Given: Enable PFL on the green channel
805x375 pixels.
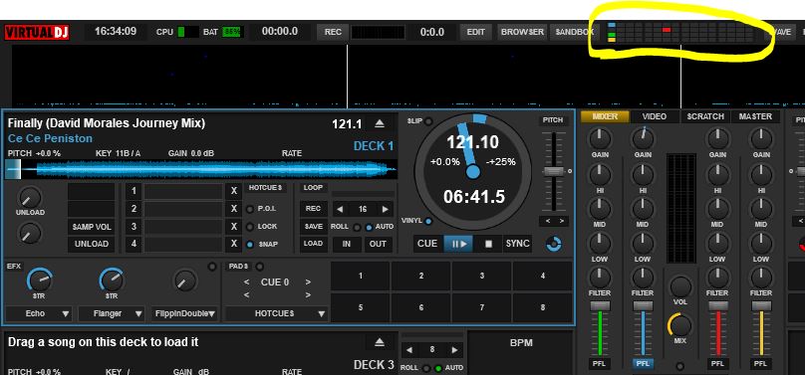Looking at the screenshot, I should point(600,364).
